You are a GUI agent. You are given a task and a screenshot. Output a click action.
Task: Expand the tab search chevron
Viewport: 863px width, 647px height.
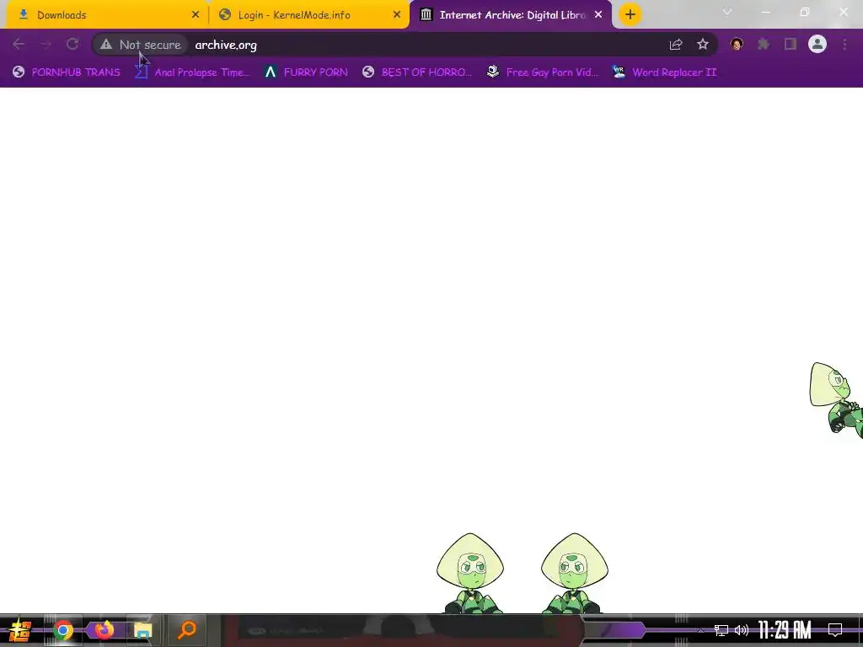727,12
